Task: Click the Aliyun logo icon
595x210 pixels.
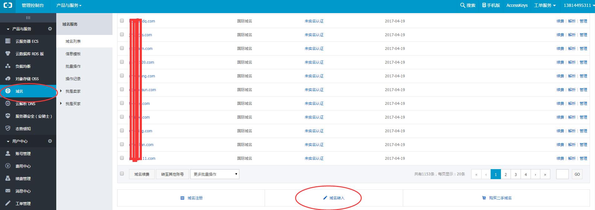Action: pos(8,5)
